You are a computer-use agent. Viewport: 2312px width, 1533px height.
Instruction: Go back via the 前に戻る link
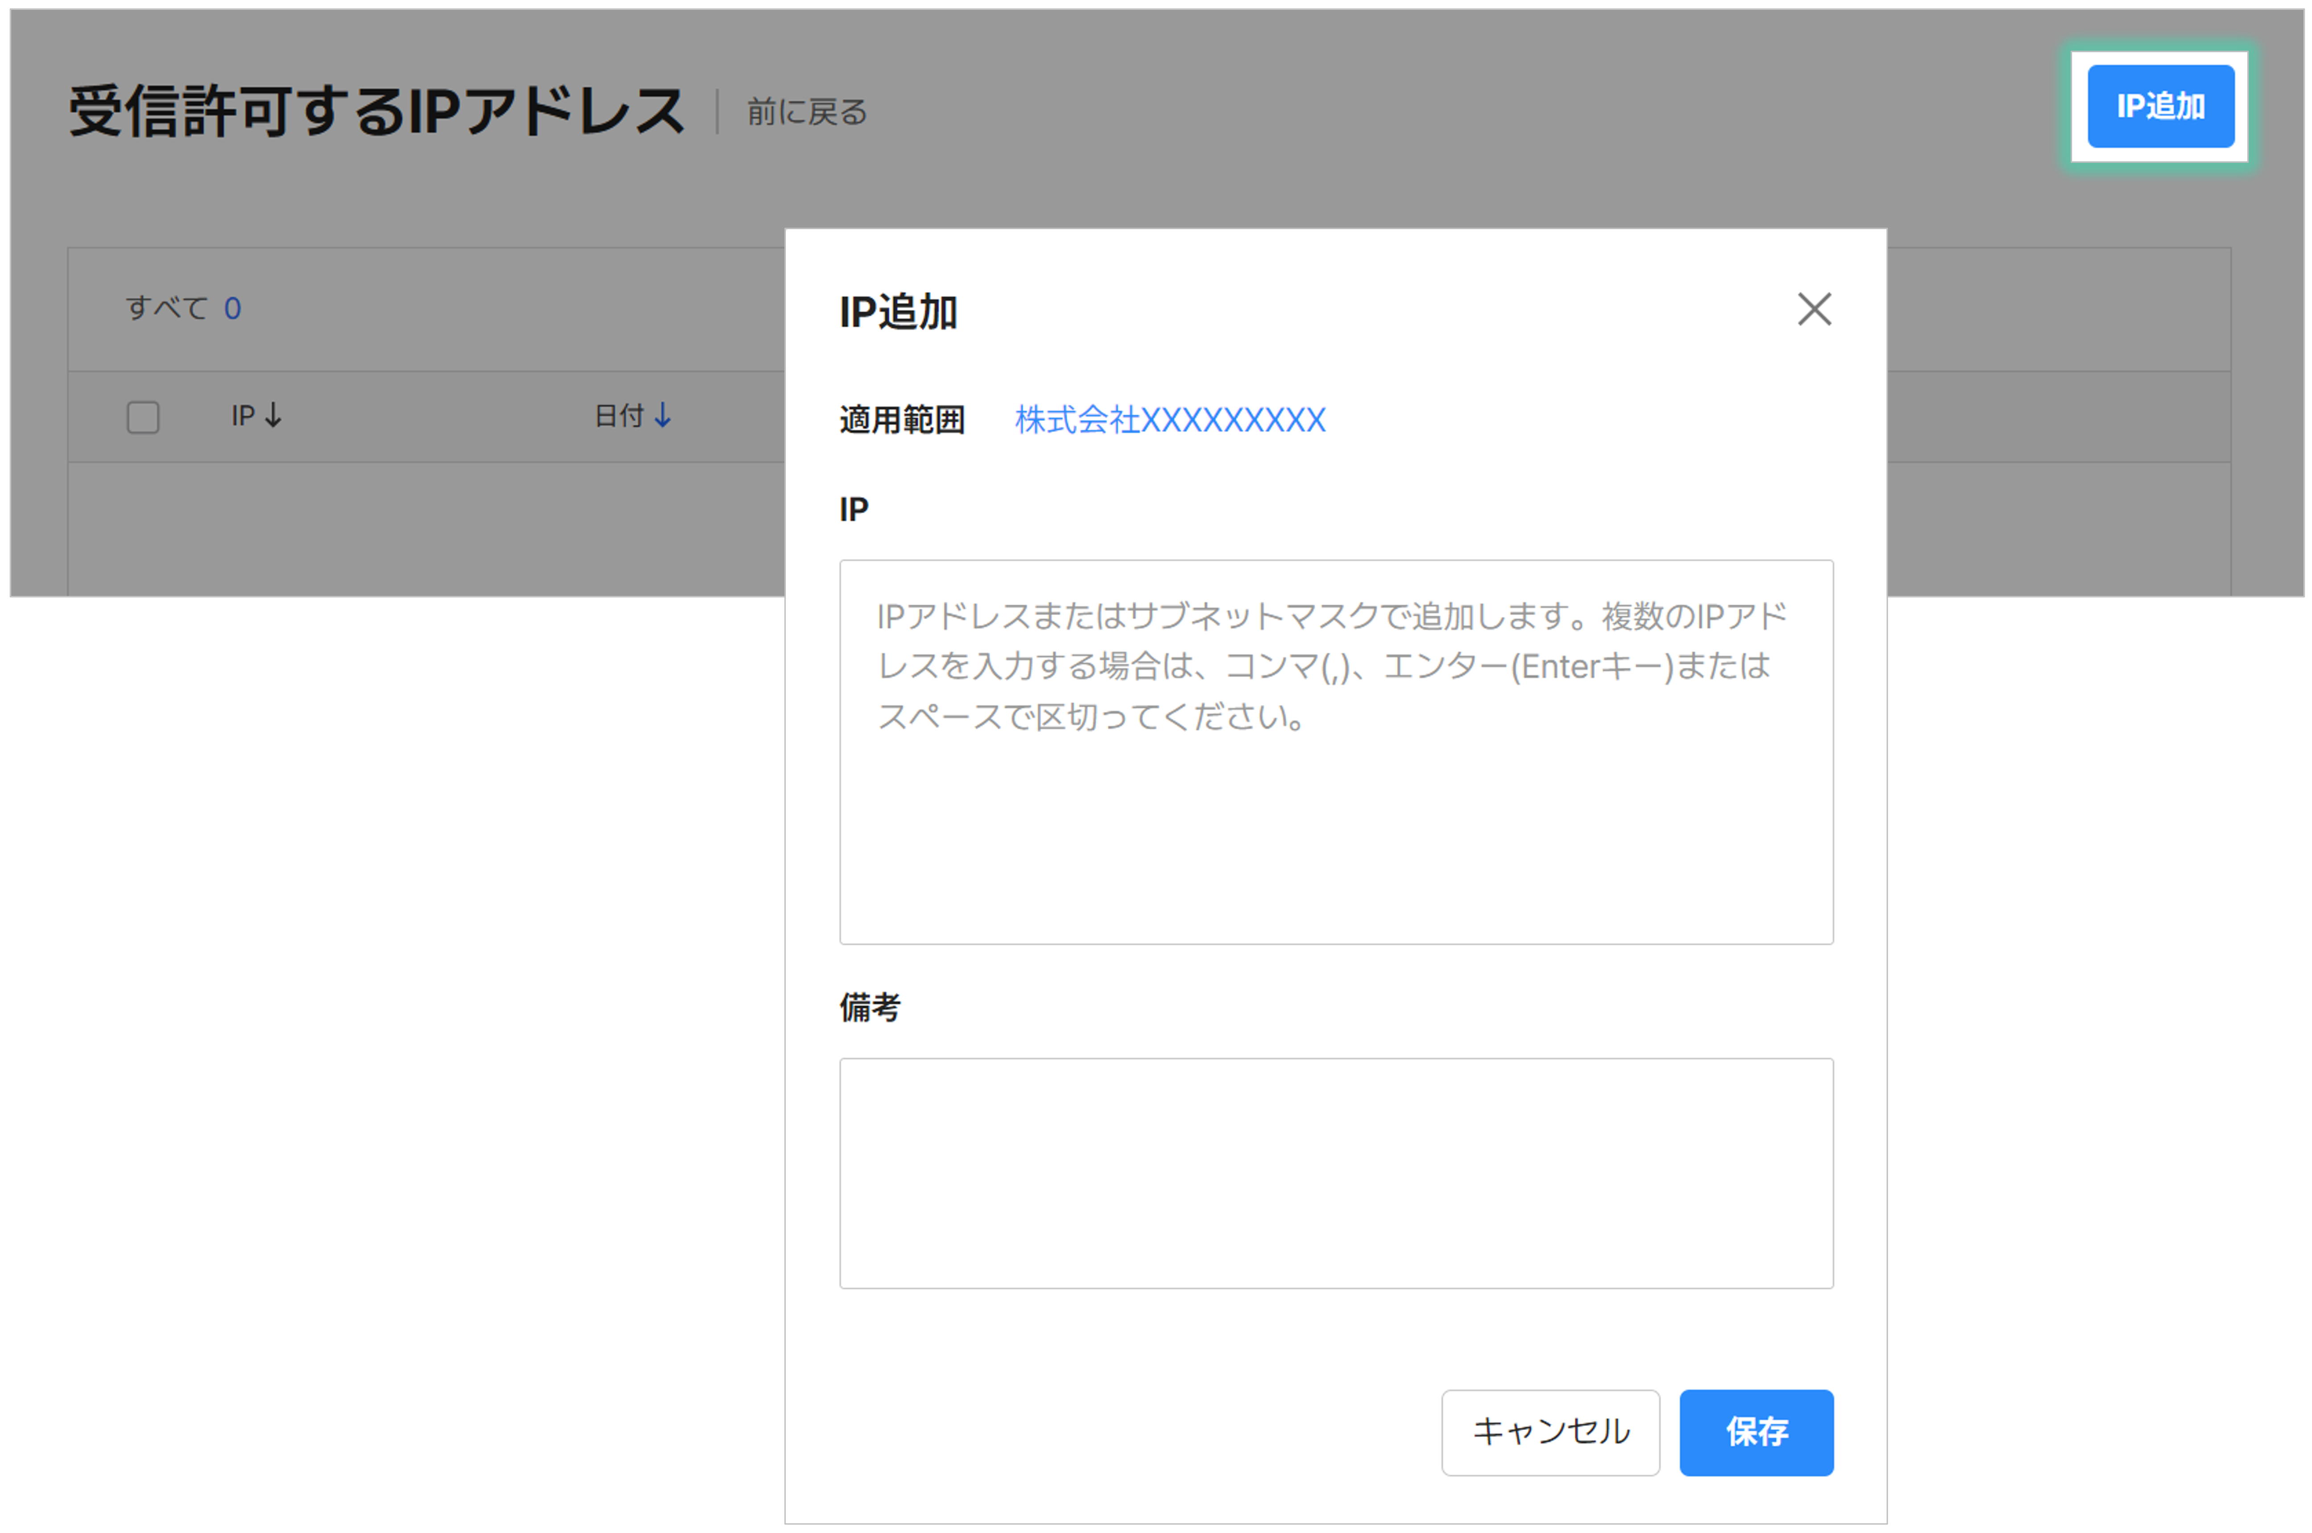tap(807, 112)
